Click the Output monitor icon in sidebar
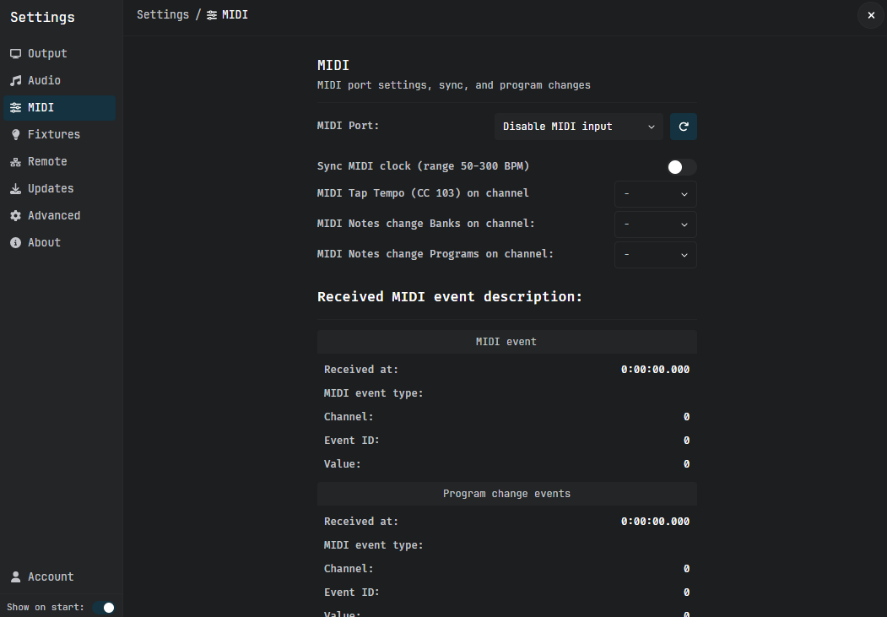This screenshot has width=887, height=617. (x=16, y=54)
